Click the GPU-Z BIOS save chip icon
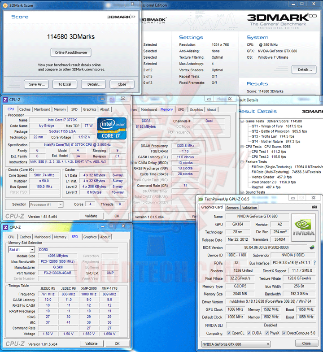The width and height of the screenshot is (323, 352). pos(312,248)
